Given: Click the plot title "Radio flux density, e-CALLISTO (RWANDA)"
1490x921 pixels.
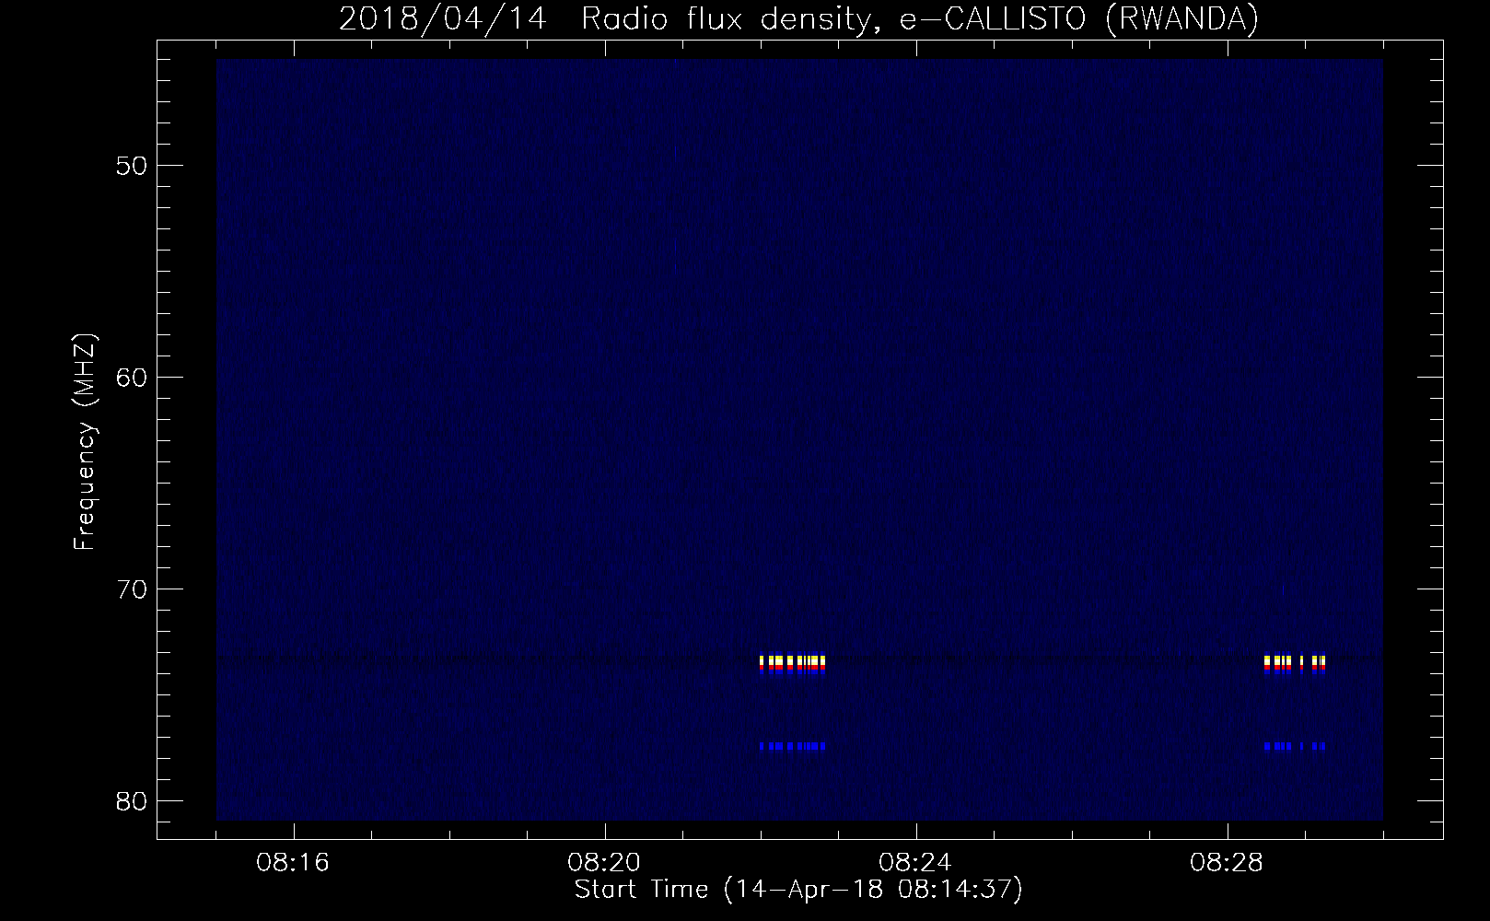Looking at the screenshot, I should (920, 19).
